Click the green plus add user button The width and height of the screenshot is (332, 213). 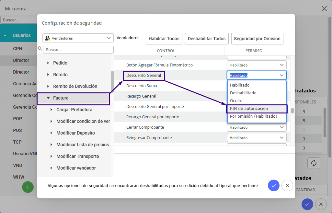pos(28,187)
